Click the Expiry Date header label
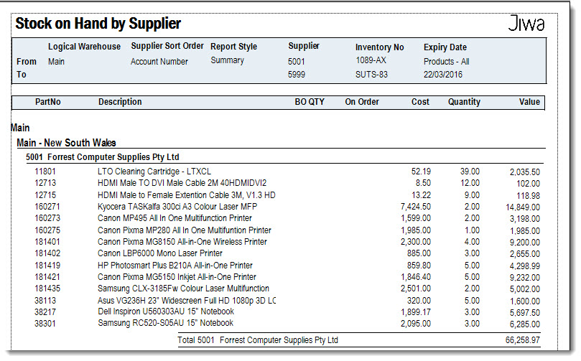 click(445, 47)
